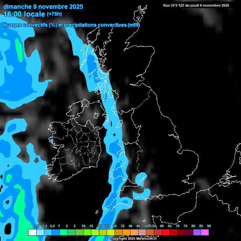Pick the bright red legend swatch

[165, 232]
